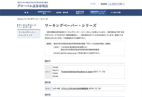Click the address 113-0033 東京都文京区本郷7-3-1
This screenshot has width=142, height=97.
pos(74,47)
